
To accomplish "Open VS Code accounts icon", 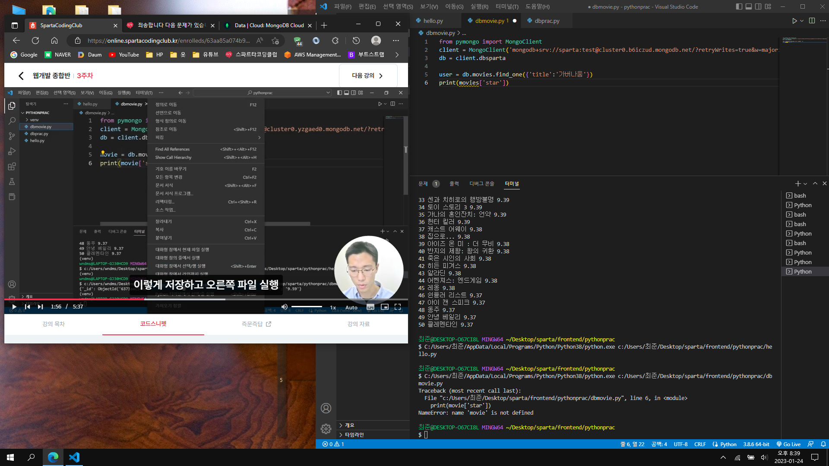I will 326,408.
